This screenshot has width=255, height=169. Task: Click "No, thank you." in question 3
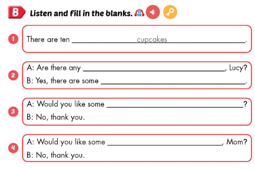56,117
